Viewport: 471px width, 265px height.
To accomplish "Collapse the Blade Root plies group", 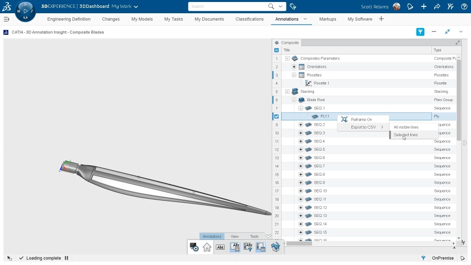I will tap(294, 100).
